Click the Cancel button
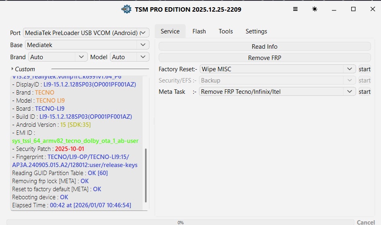 [x=366, y=222]
